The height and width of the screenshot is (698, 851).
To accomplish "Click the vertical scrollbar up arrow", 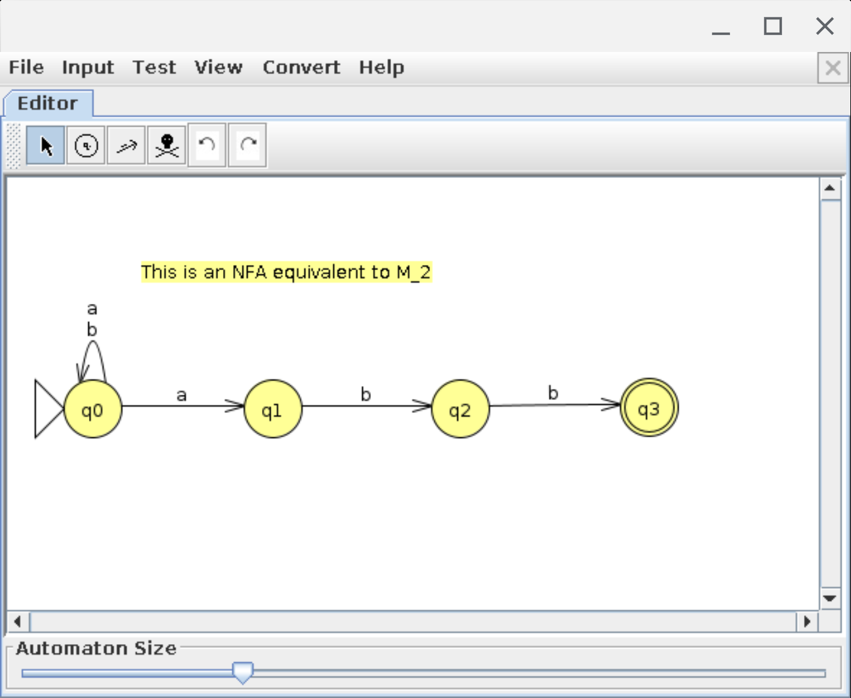I will 830,189.
